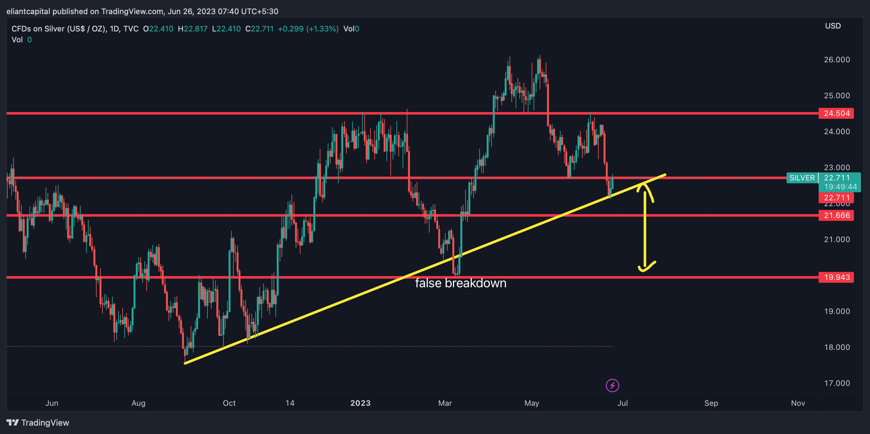Image resolution: width=870 pixels, height=434 pixels.
Task: Select the Jul label on time axis
Action: click(622, 403)
